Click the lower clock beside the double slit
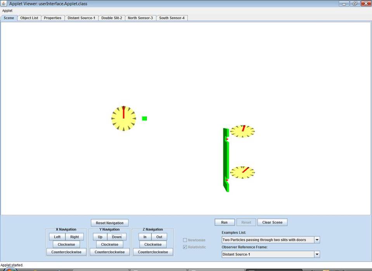This screenshot has height=271, width=372. (242, 173)
